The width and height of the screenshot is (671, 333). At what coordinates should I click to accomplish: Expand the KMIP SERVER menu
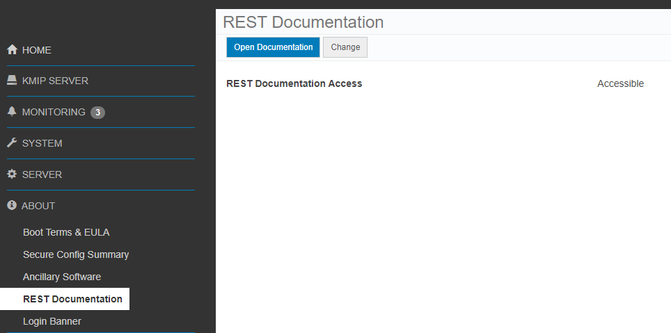[55, 81]
